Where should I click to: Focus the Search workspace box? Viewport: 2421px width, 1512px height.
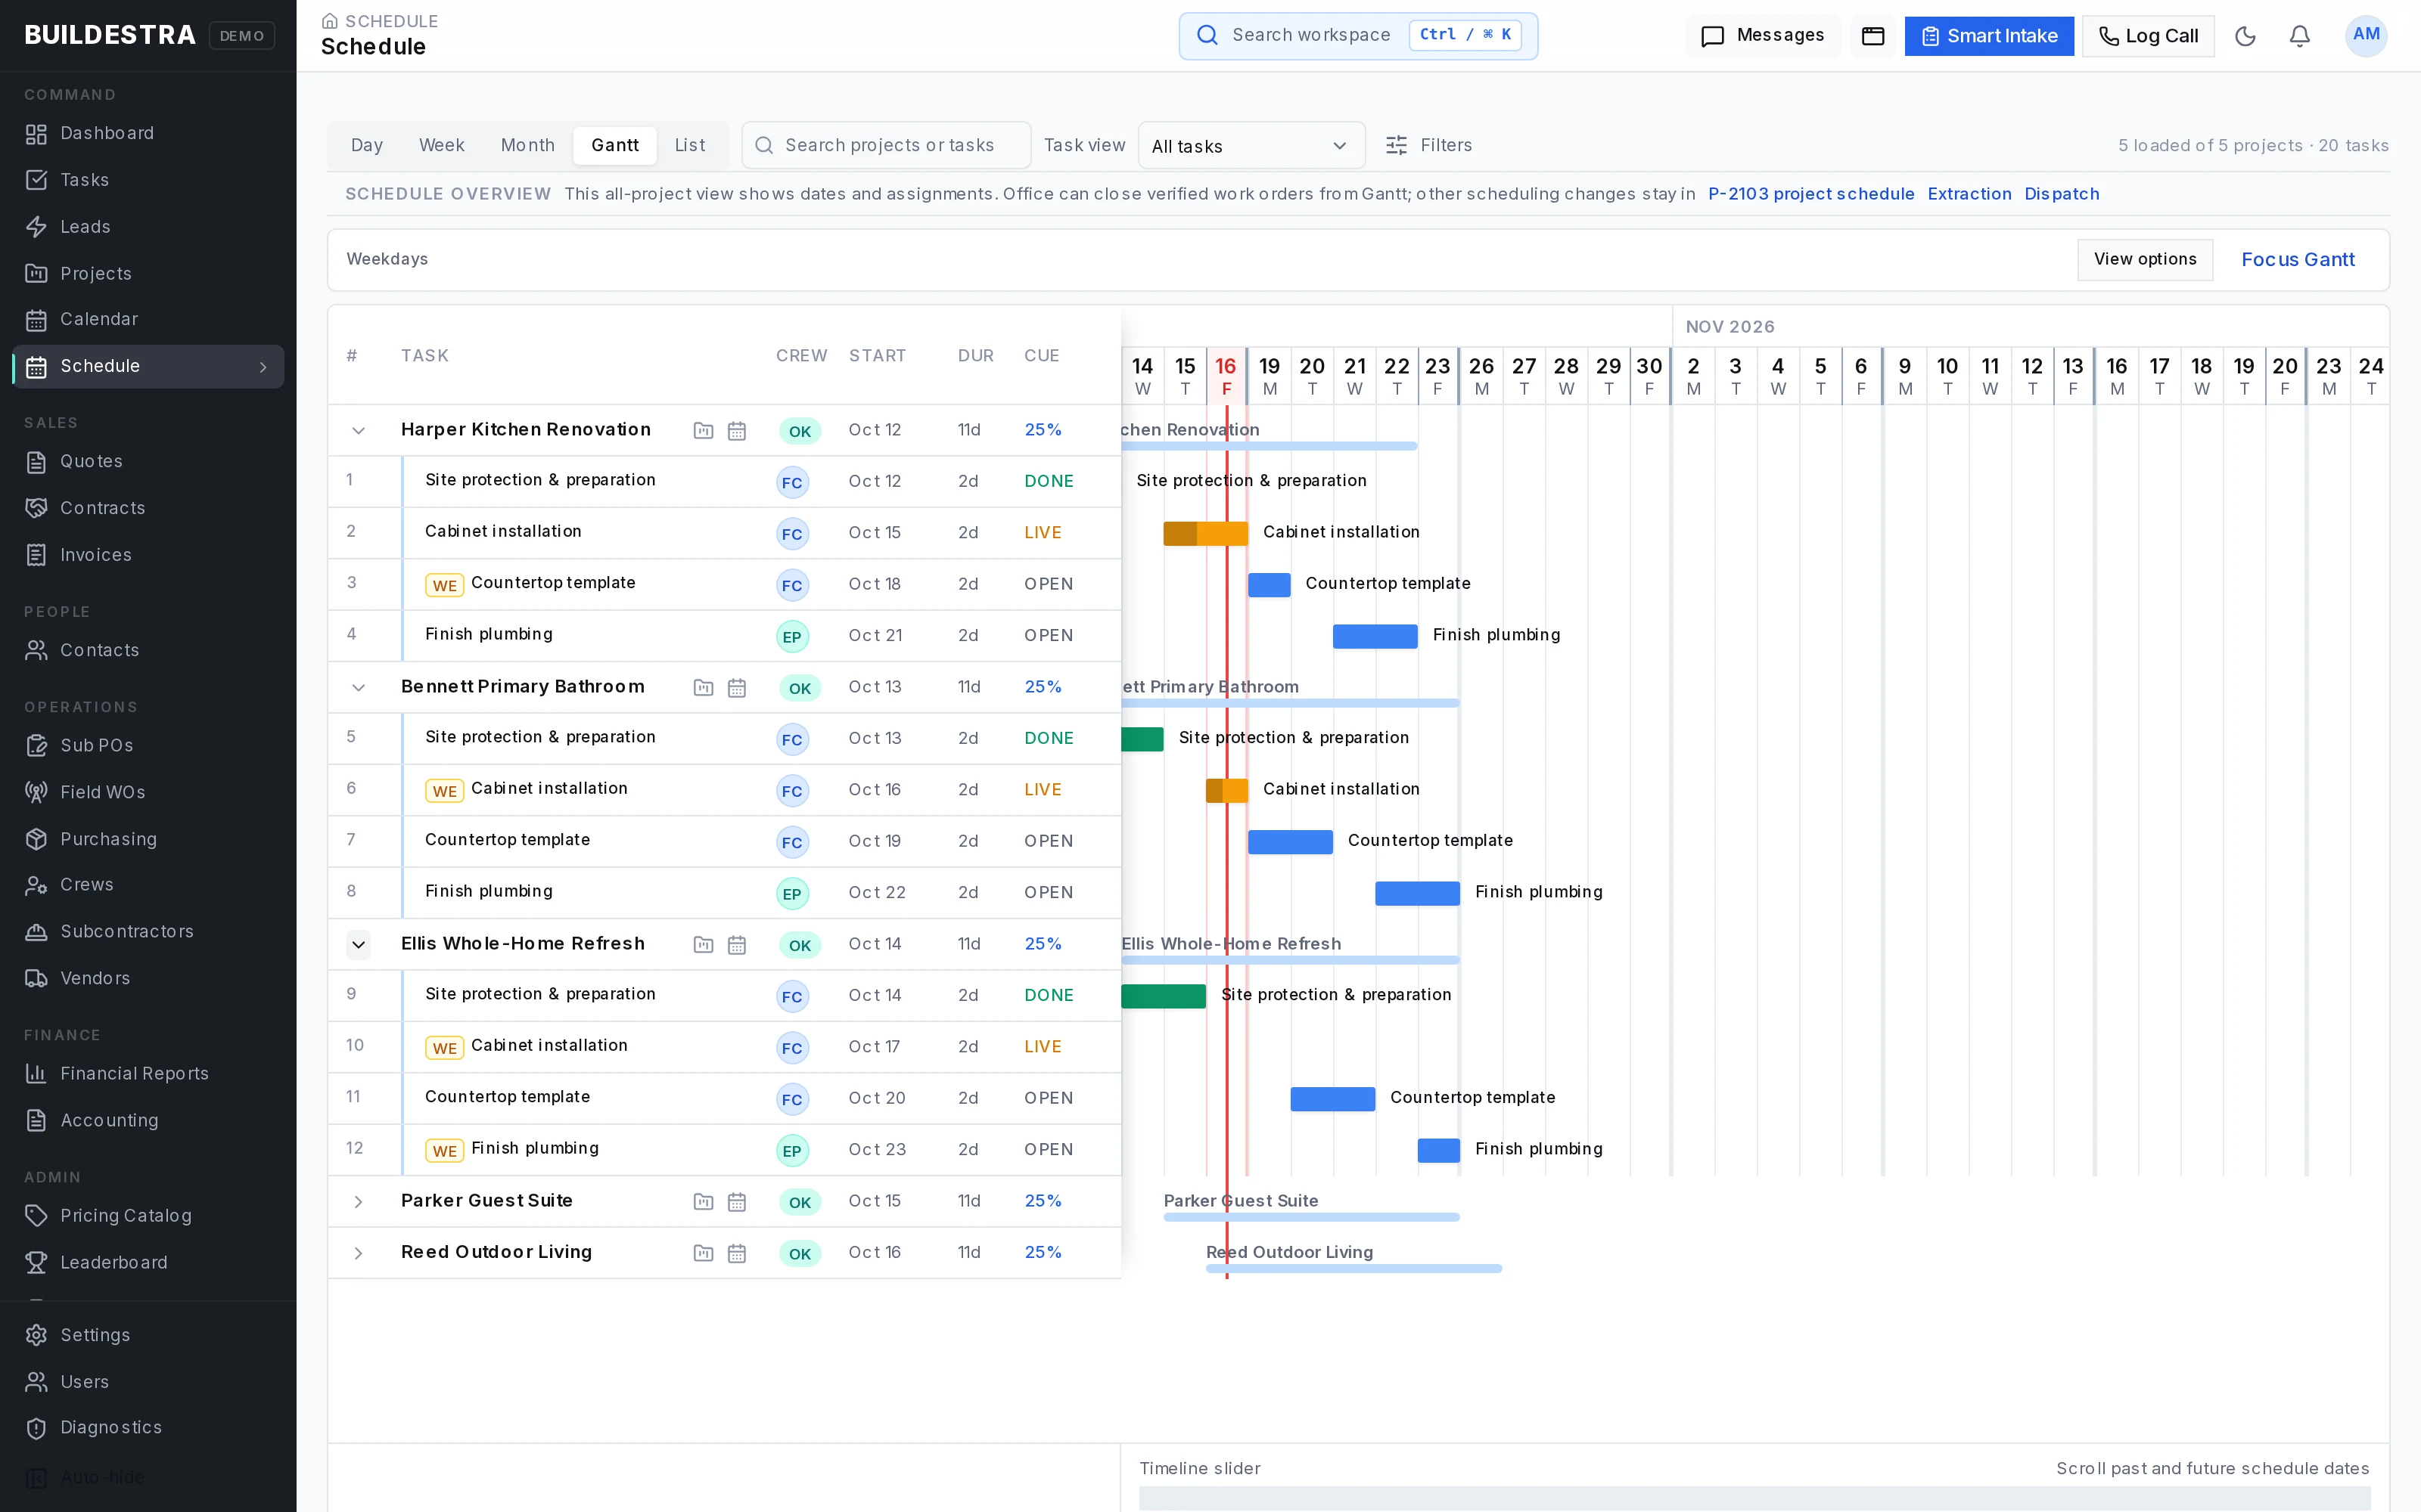click(x=1357, y=36)
